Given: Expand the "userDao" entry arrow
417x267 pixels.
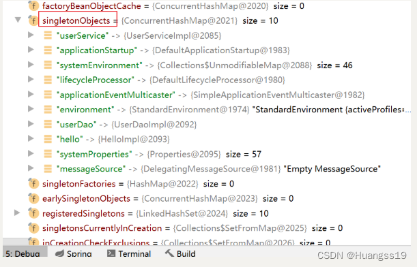Looking at the screenshot, I should (31, 124).
